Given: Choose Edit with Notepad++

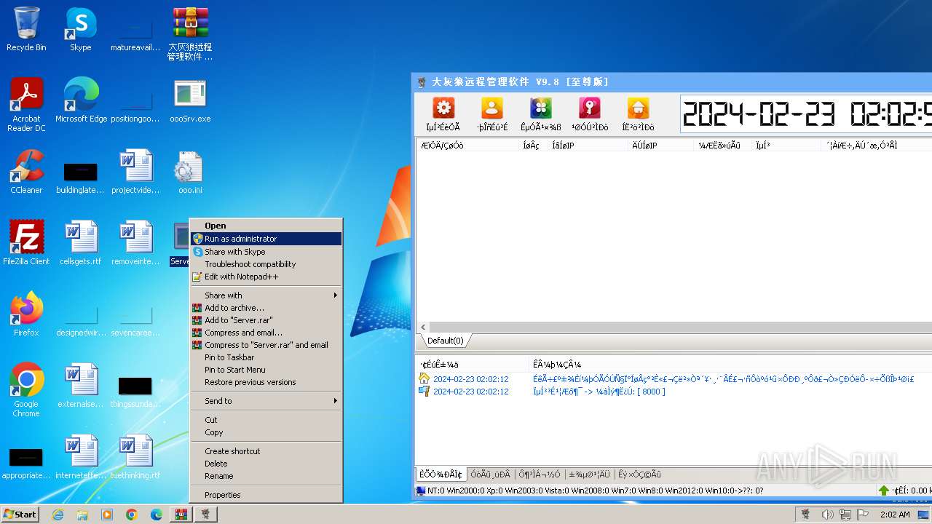Looking at the screenshot, I should (x=266, y=277).
